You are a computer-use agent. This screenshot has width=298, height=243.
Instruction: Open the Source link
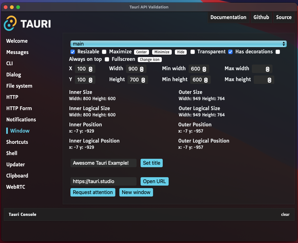click(284, 17)
